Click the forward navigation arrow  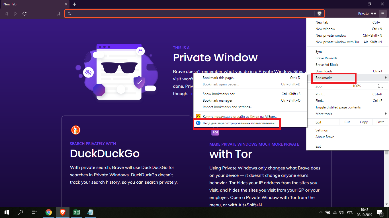point(15,14)
